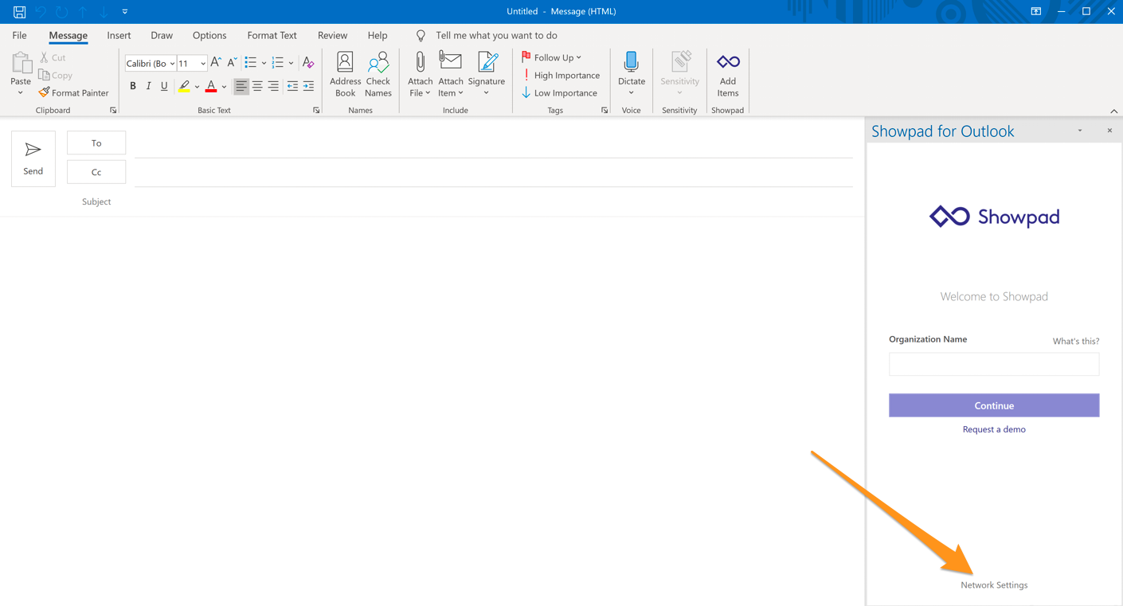
Task: Click the To button
Action: tap(96, 143)
